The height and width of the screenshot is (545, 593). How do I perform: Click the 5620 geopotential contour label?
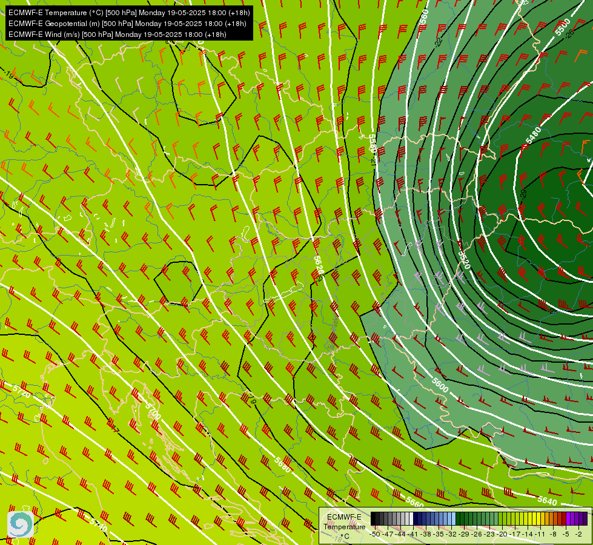point(319,265)
